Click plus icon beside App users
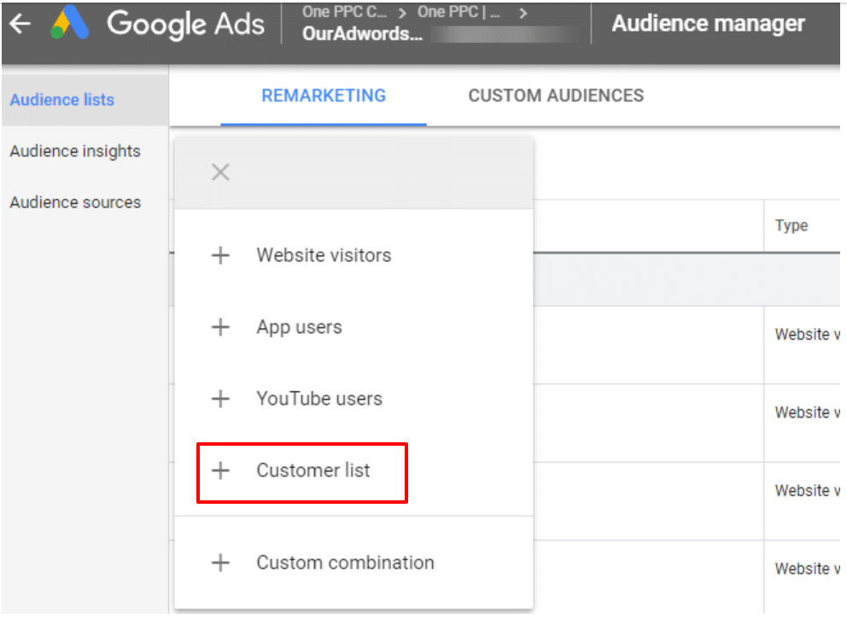 tap(220, 327)
